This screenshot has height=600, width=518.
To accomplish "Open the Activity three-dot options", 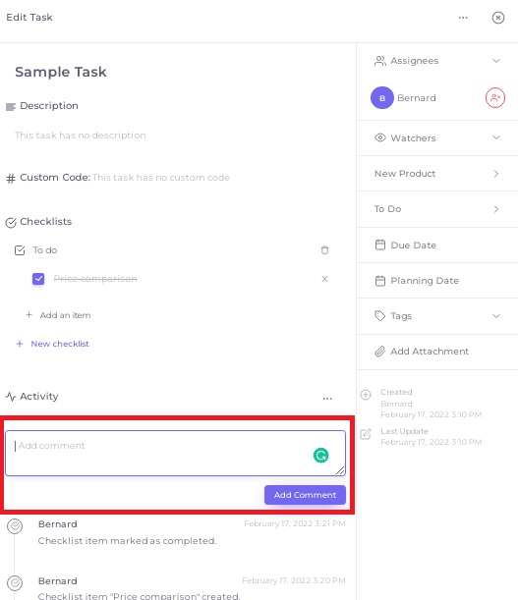I will [327, 399].
